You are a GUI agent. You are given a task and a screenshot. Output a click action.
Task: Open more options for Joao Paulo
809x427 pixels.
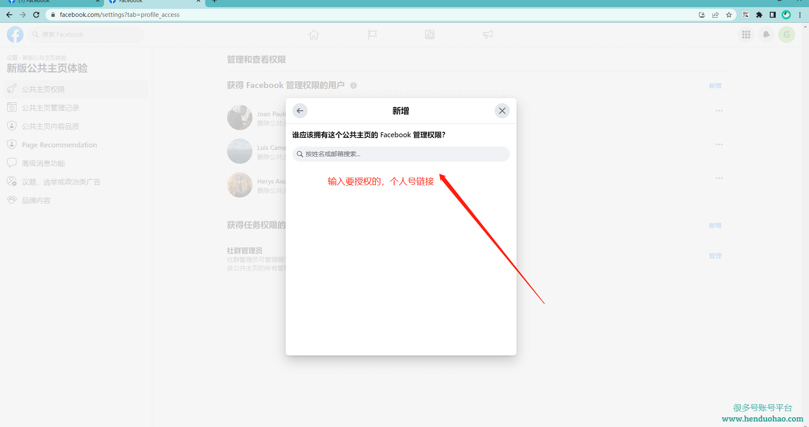[719, 111]
